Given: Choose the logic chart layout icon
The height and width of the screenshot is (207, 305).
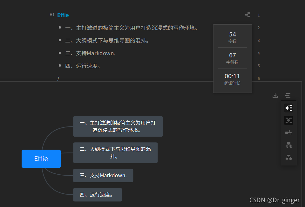Looking at the screenshot, I should (288, 133).
